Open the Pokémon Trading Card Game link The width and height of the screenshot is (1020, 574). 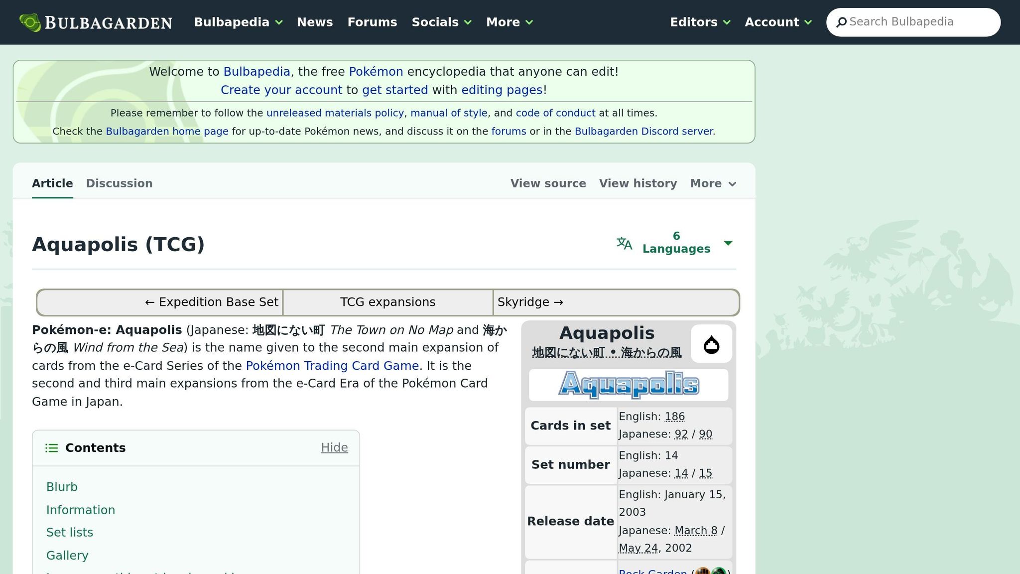tap(332, 366)
